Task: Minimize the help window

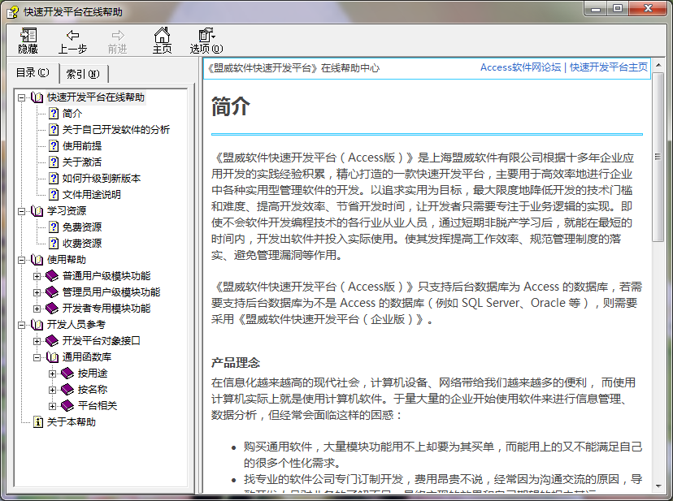Action: point(596,9)
